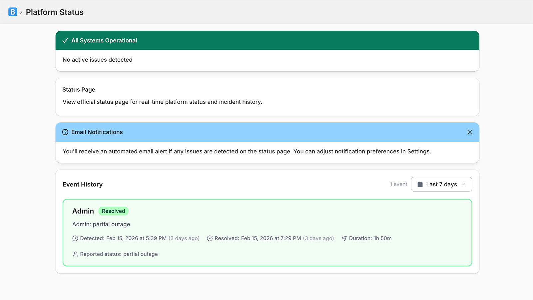The width and height of the screenshot is (533, 300).
Task: Click the clock icon next to Detected
Action: (75, 238)
